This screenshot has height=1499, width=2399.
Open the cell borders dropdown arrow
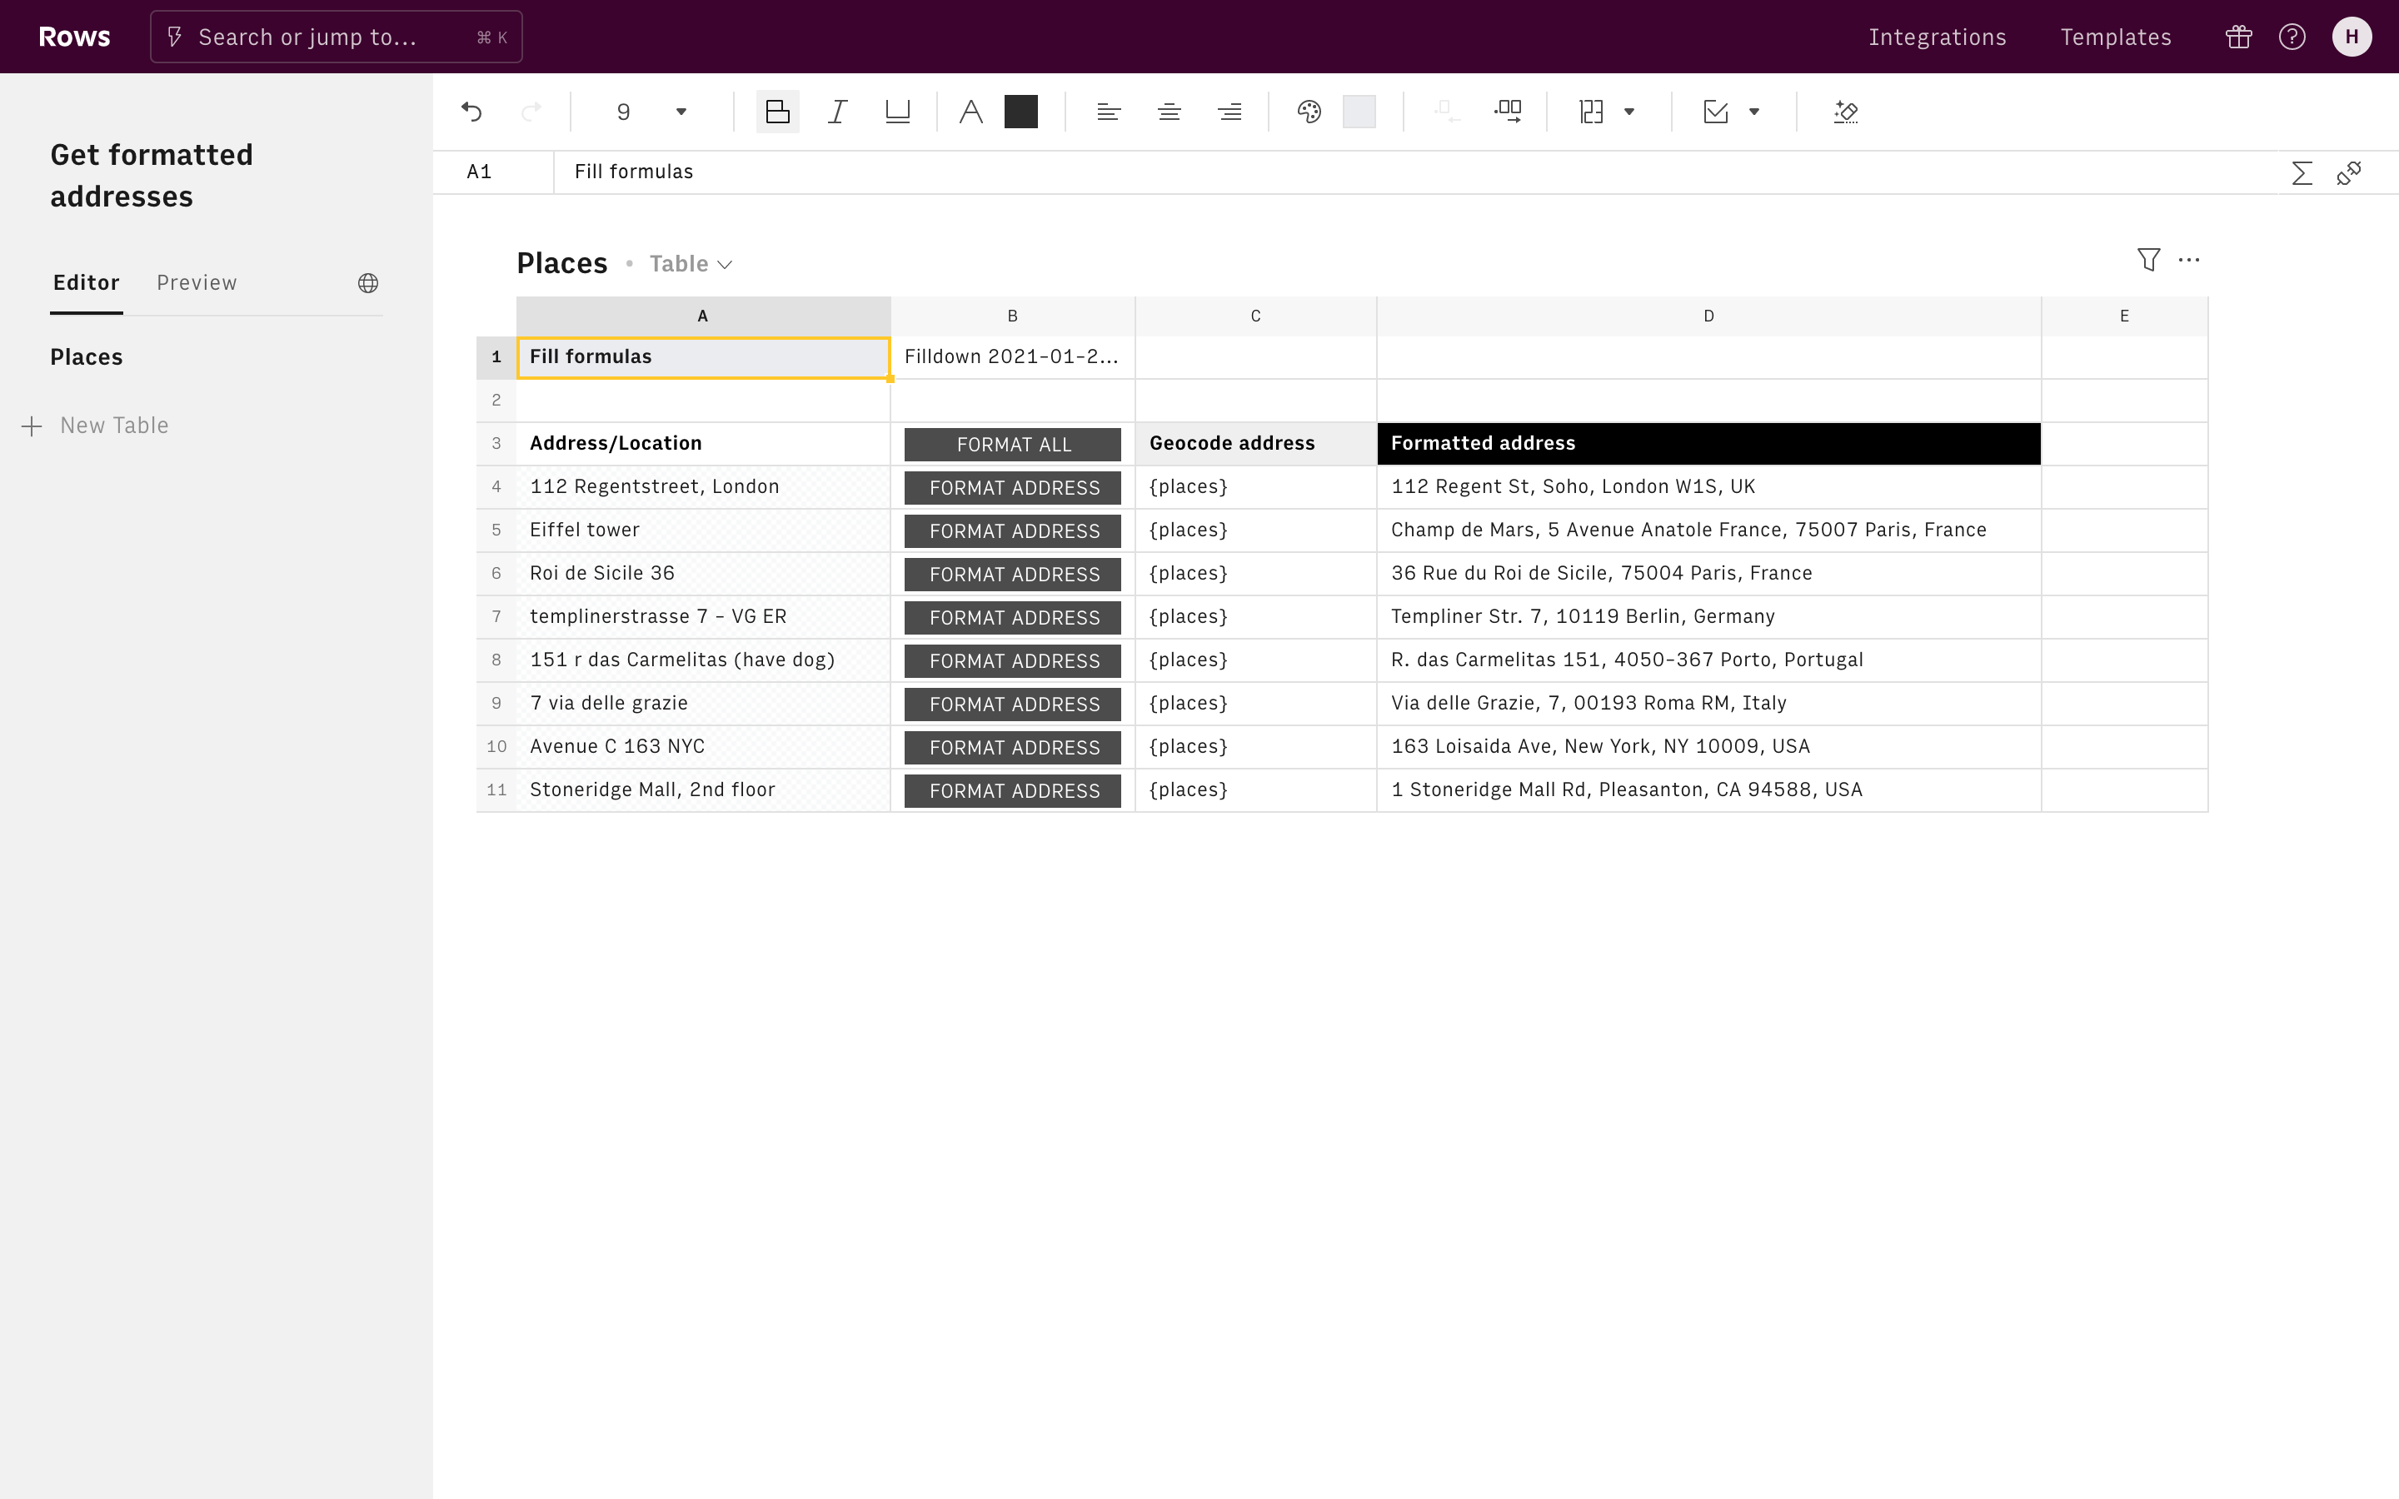[1628, 112]
